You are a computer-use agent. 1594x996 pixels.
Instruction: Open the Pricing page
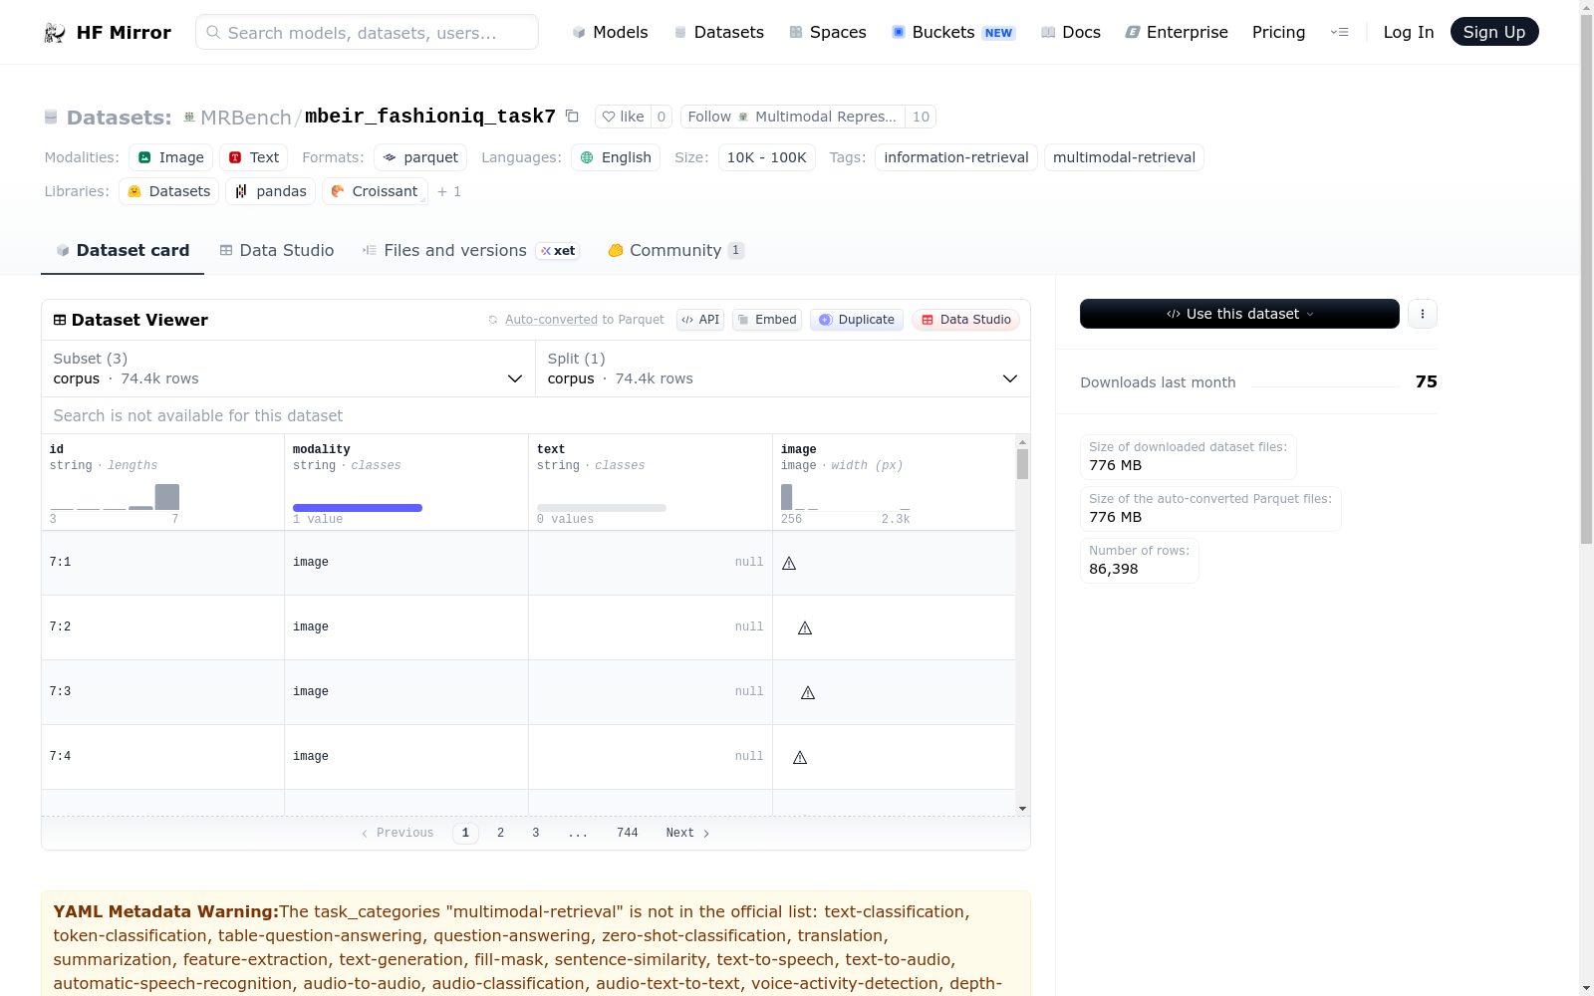[1278, 32]
